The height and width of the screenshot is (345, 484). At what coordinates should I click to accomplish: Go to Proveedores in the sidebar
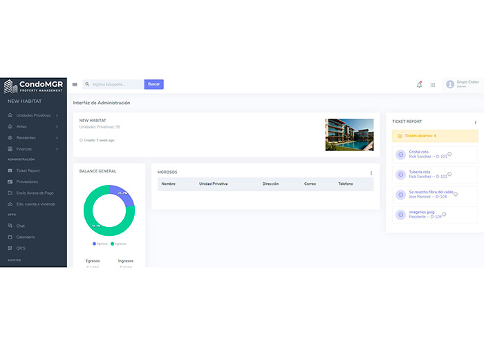click(27, 181)
